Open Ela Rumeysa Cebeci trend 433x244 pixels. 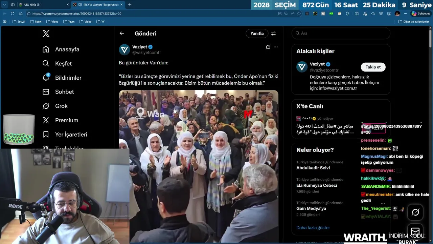317,185
